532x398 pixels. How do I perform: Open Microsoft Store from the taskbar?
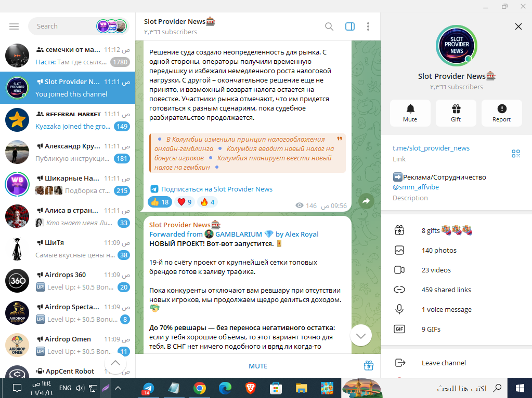point(276,388)
